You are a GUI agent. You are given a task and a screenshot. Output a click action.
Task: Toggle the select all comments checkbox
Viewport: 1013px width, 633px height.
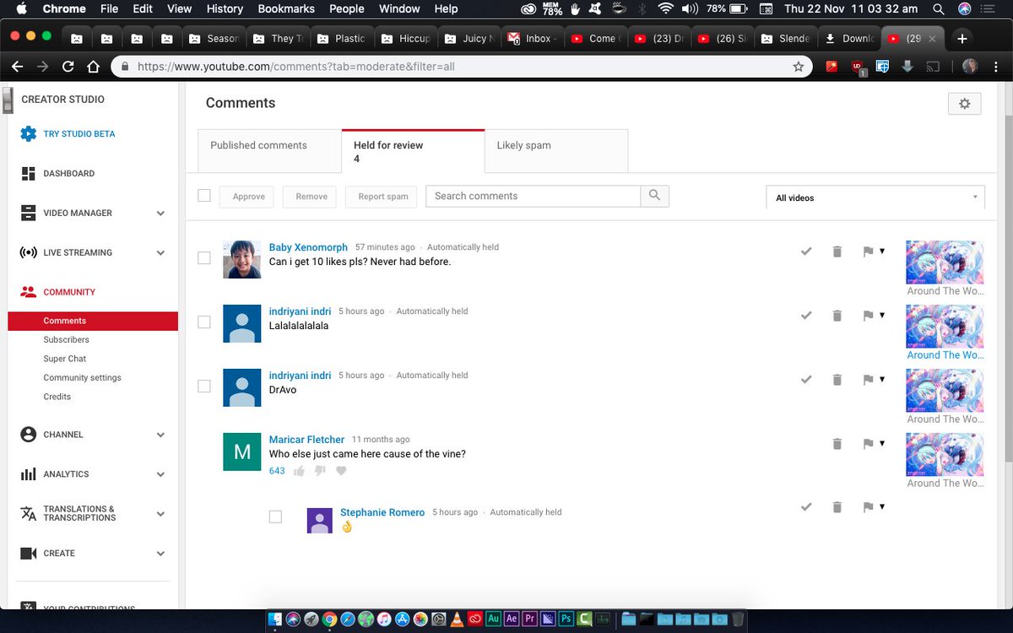pos(203,196)
